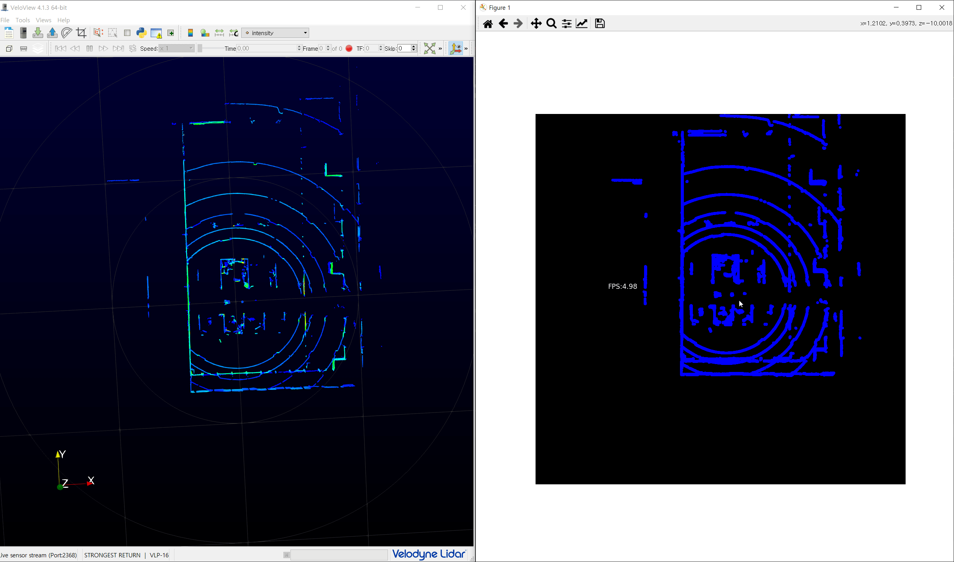Edit axis and curve parameters in Figure 1
954x562 pixels.
pos(582,24)
